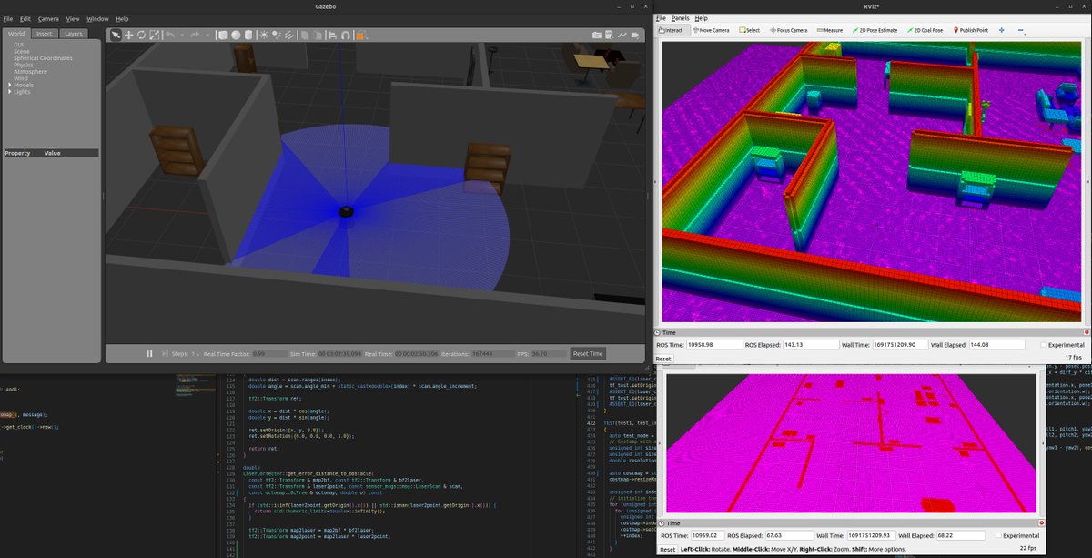Open the Gazebo View menu

(73, 18)
